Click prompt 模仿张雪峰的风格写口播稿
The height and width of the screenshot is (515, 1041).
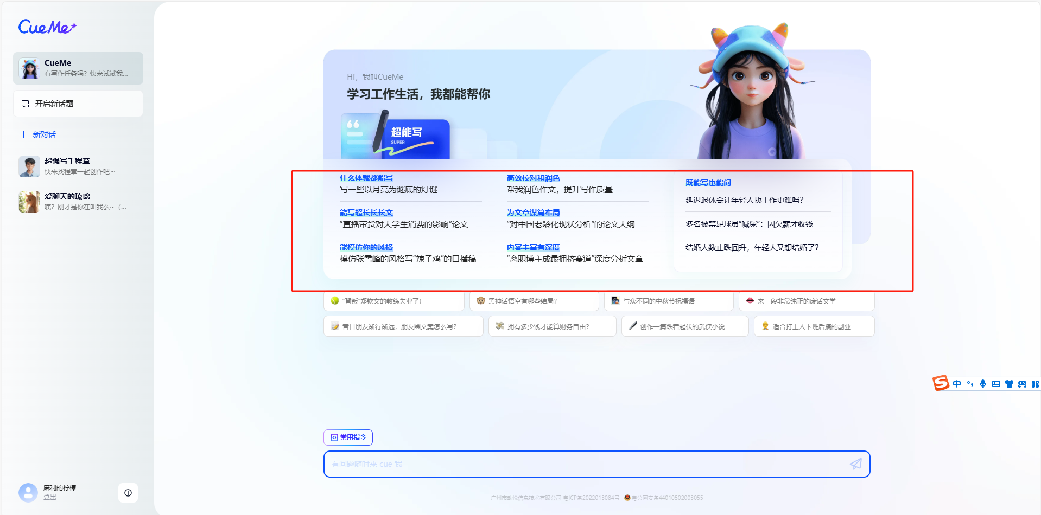(x=408, y=259)
